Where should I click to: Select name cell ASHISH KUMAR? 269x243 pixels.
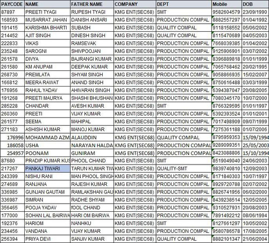47,130
